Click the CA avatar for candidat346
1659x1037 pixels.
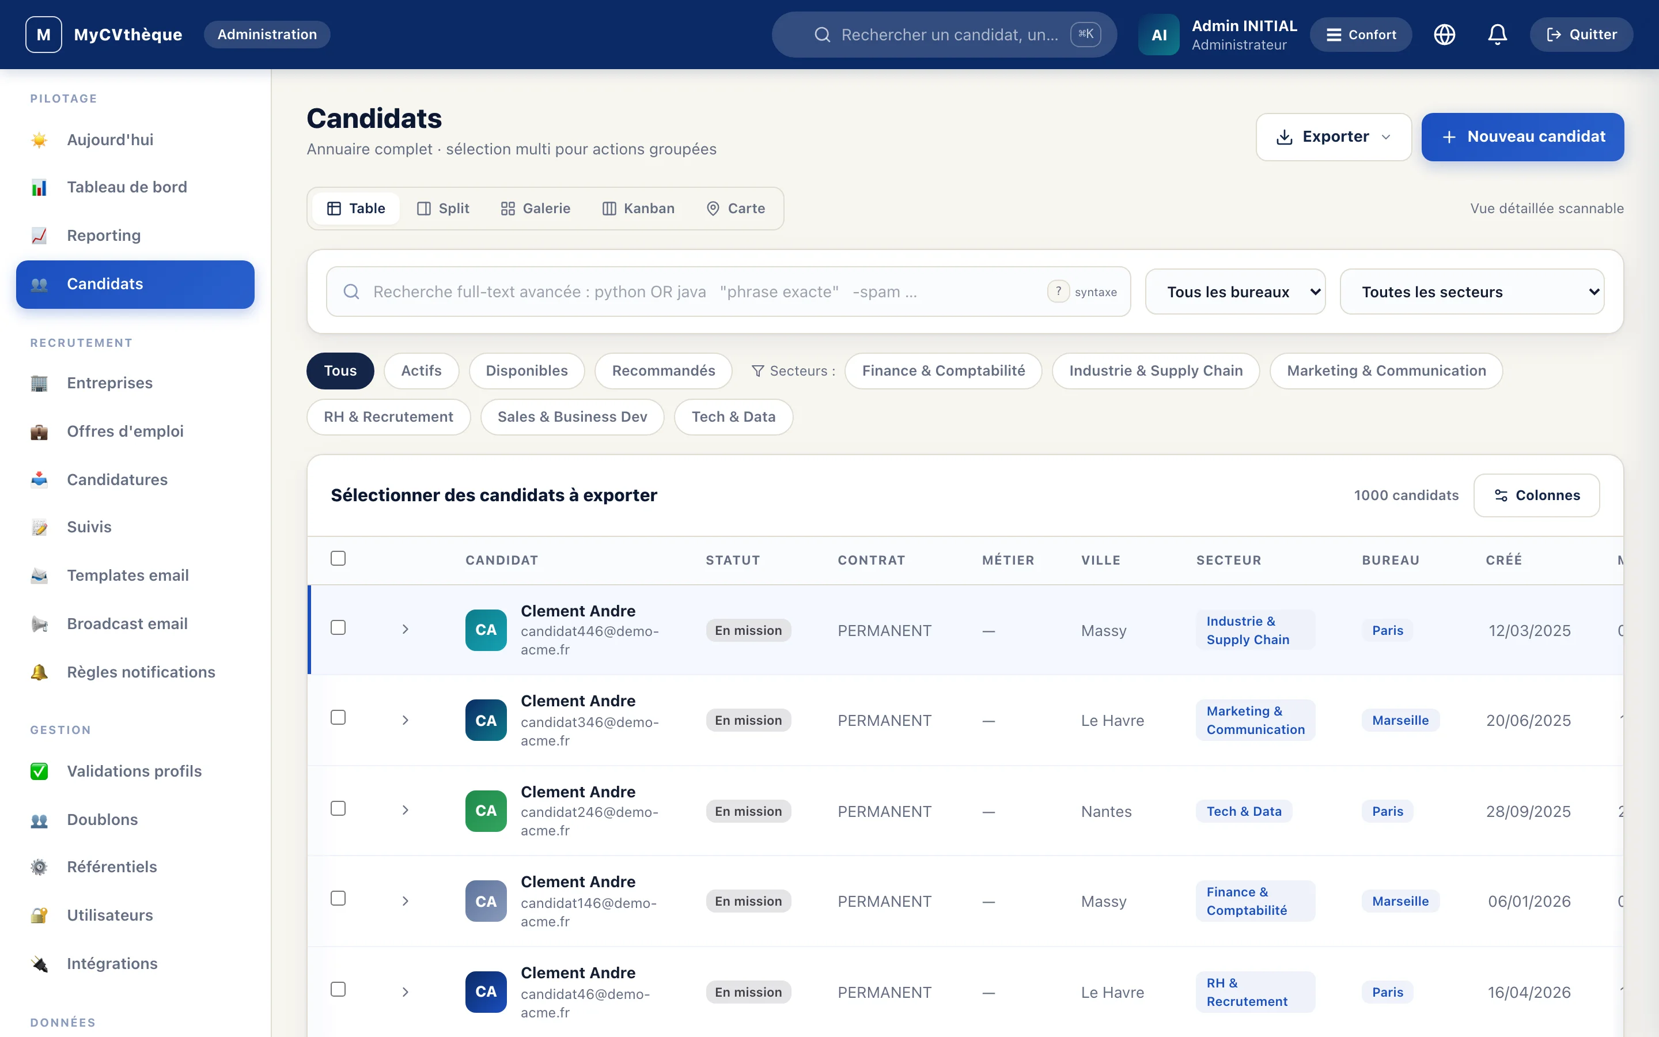(486, 720)
